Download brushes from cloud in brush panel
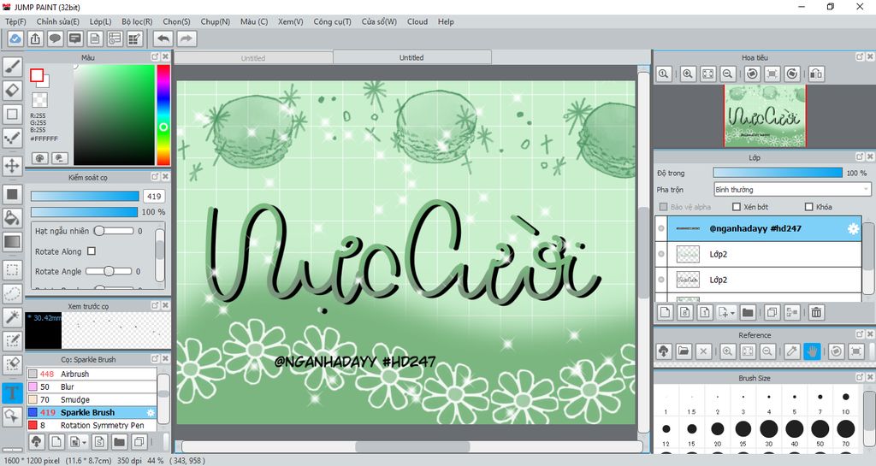This screenshot has width=876, height=466. [36, 442]
